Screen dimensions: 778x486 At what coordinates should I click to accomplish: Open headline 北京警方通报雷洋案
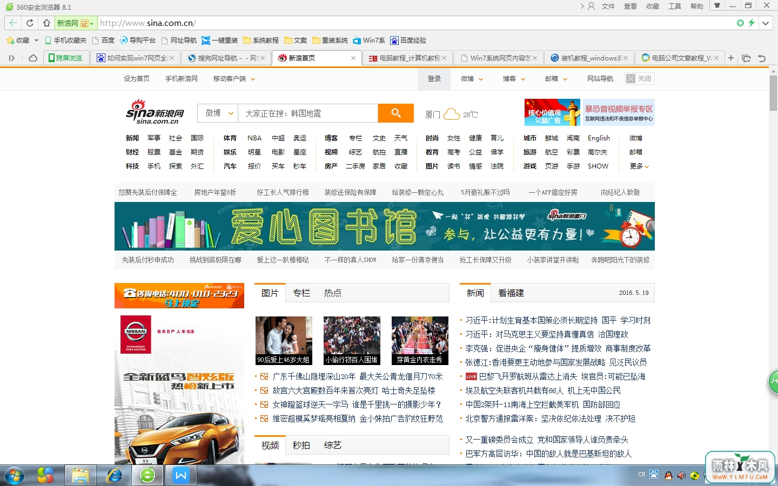pyautogui.click(x=550, y=418)
